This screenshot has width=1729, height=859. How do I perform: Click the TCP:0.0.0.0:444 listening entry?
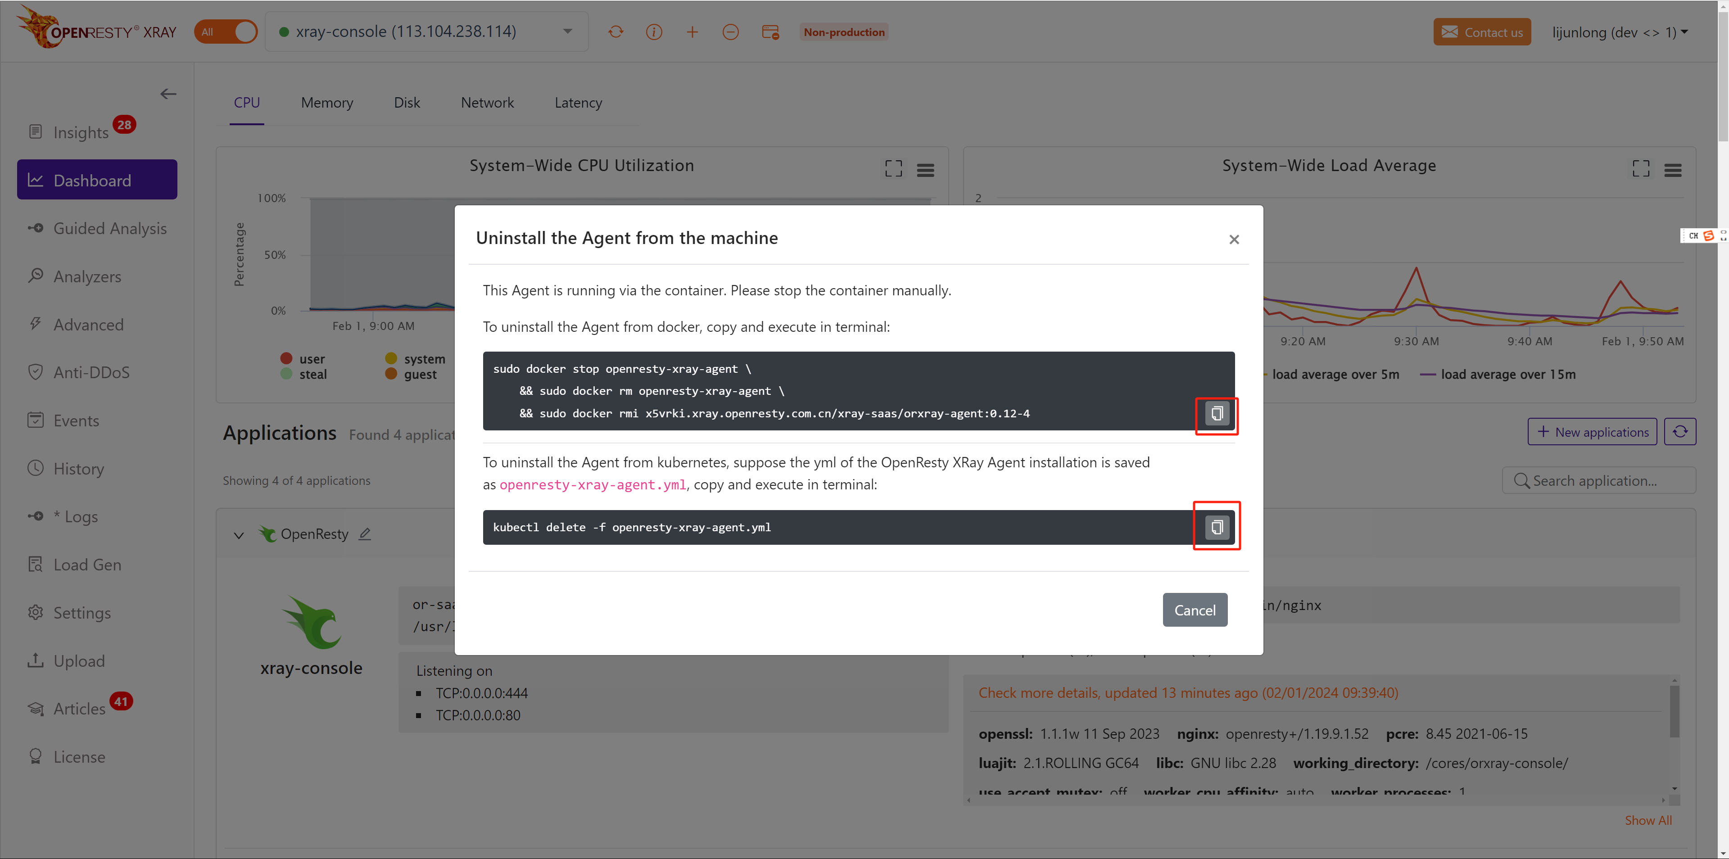(x=481, y=692)
